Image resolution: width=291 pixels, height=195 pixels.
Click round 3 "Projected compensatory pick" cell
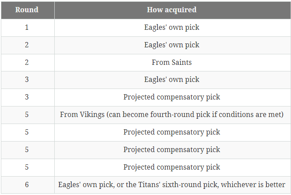[x=172, y=97]
